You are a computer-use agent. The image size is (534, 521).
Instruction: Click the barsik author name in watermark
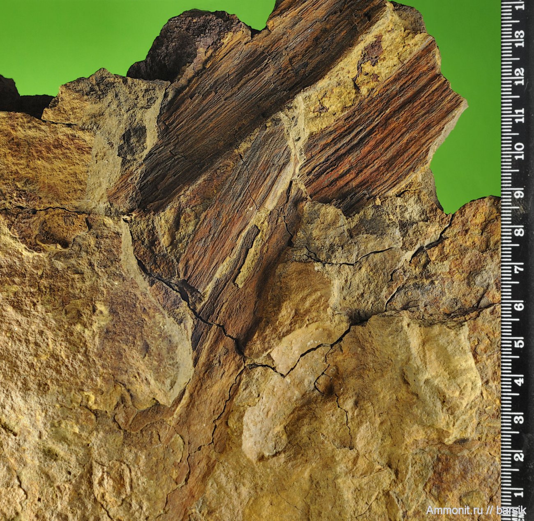[511, 510]
